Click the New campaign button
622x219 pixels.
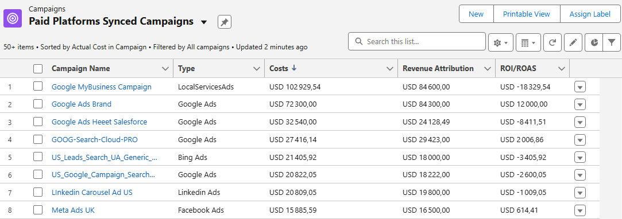476,14
